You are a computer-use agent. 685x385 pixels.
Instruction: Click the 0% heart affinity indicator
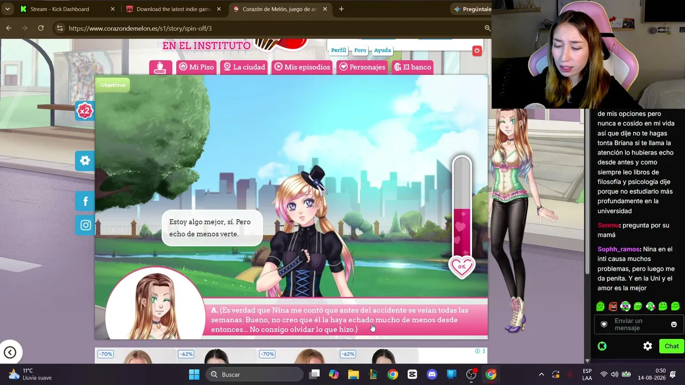462,267
